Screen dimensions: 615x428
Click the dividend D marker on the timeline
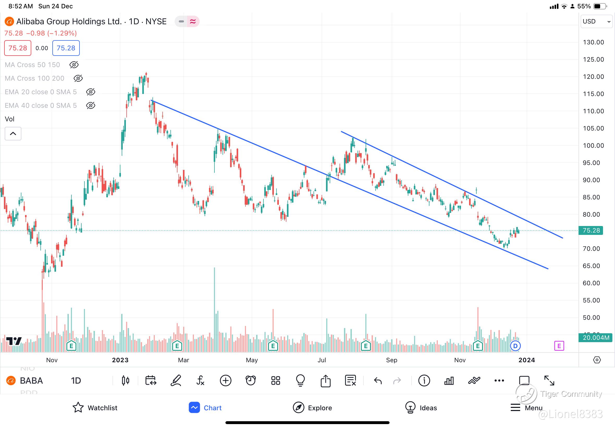515,346
